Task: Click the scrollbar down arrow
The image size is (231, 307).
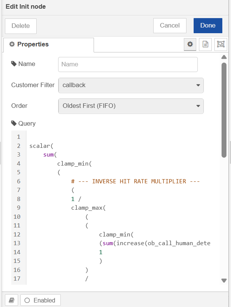Action: (224, 280)
